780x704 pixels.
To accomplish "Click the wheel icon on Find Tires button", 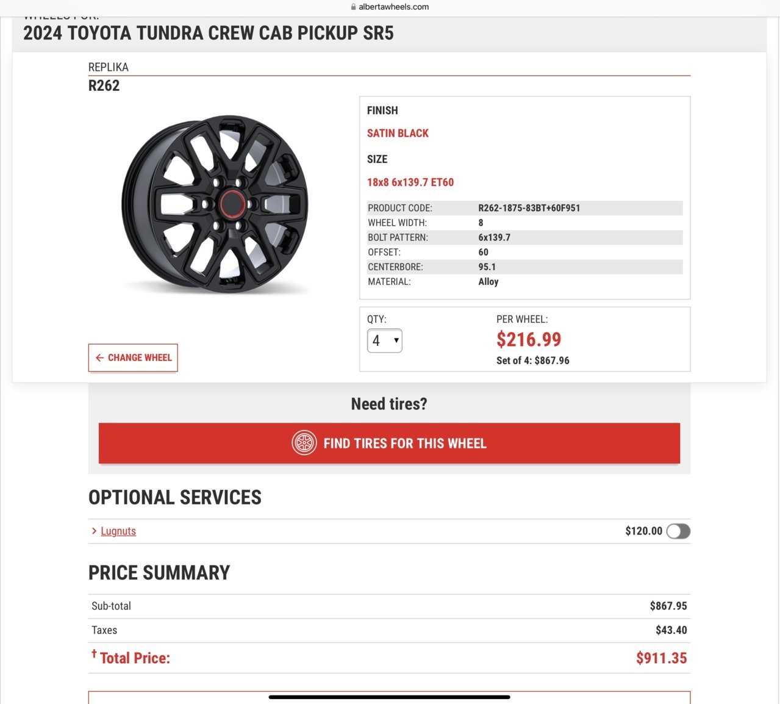I will coord(304,443).
